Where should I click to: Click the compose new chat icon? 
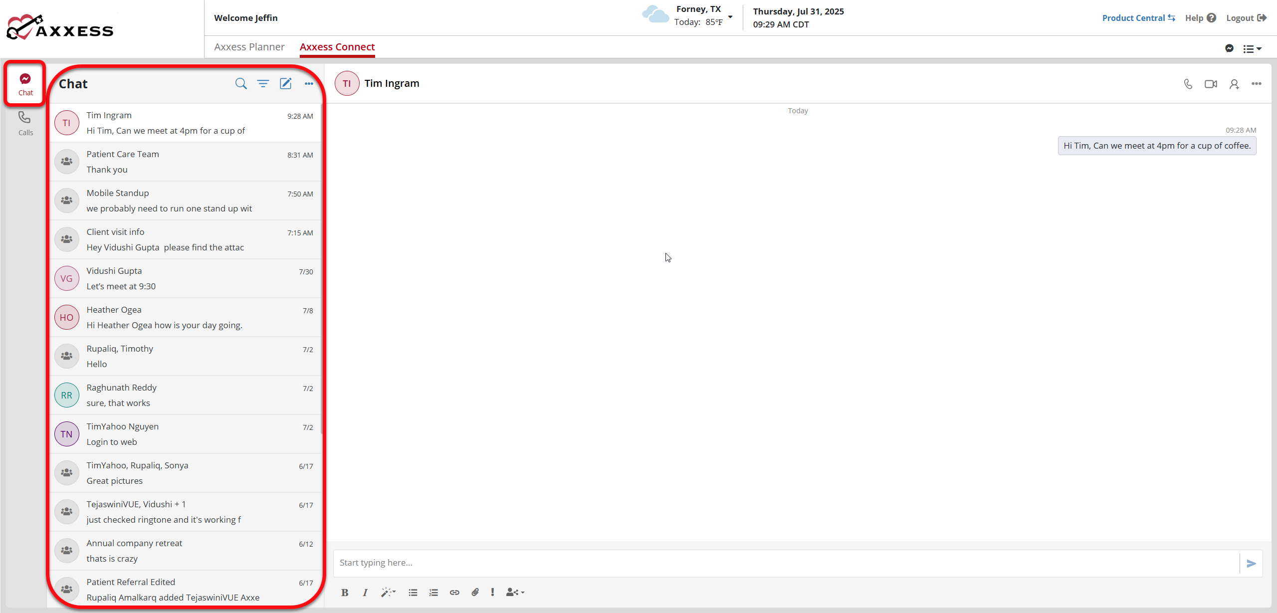tap(286, 83)
